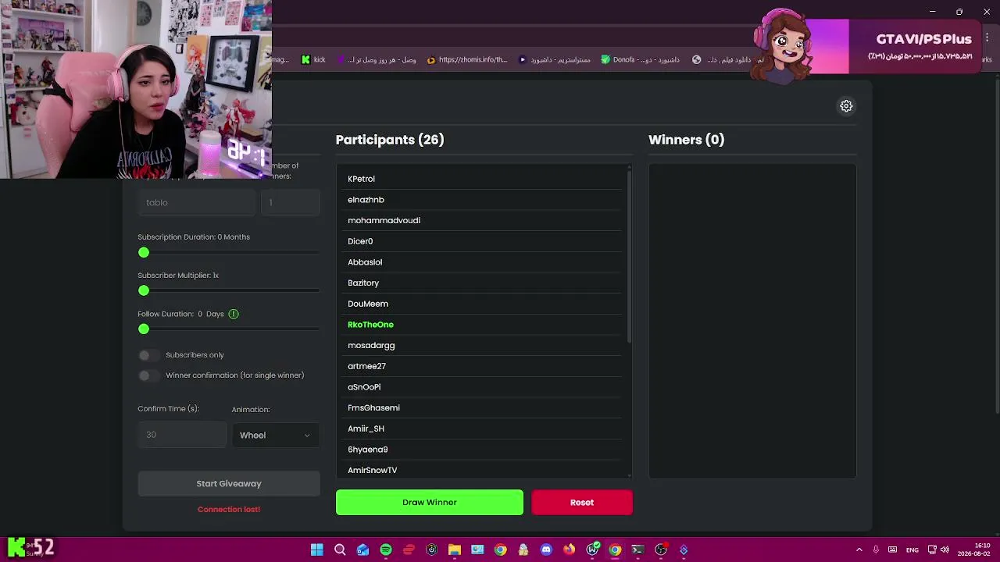Open the terminal app in taskbar
The image size is (1000, 562).
point(637,550)
